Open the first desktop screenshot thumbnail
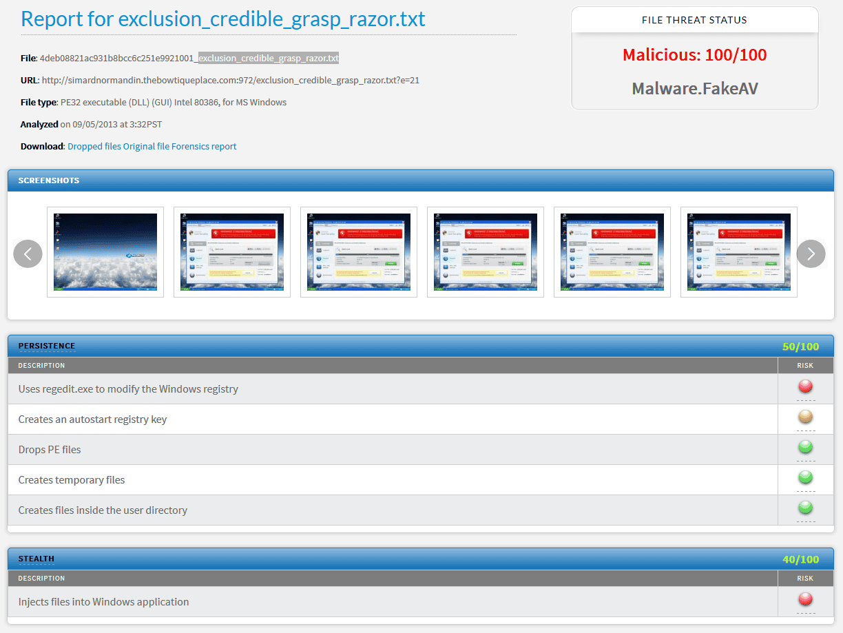The height and width of the screenshot is (633, 843). 105,252
